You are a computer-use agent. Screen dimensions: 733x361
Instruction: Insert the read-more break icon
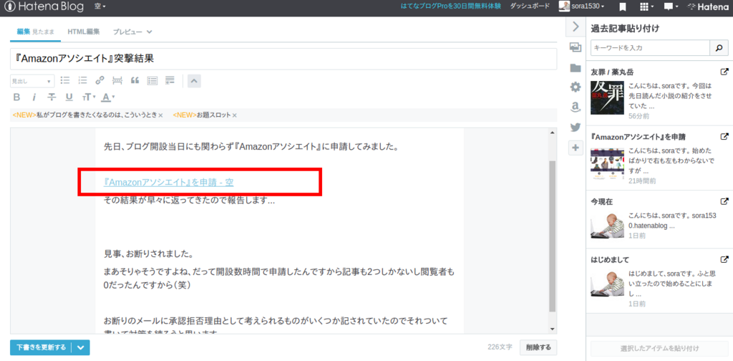[117, 80]
